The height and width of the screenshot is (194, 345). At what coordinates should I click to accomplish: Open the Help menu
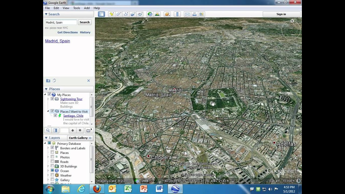(x=97, y=8)
